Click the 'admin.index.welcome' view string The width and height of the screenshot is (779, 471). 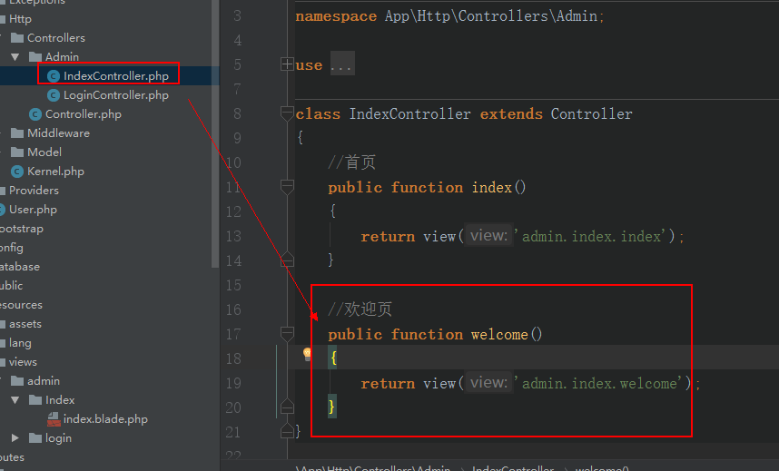(599, 384)
